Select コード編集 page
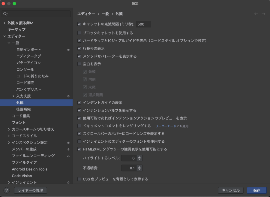 21,116
